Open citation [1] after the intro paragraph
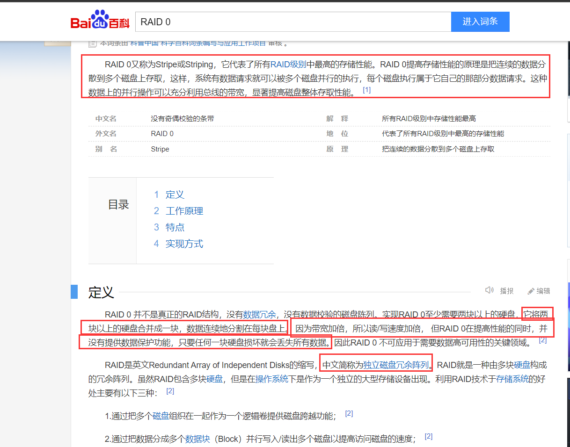The width and height of the screenshot is (570, 447). pos(367,90)
